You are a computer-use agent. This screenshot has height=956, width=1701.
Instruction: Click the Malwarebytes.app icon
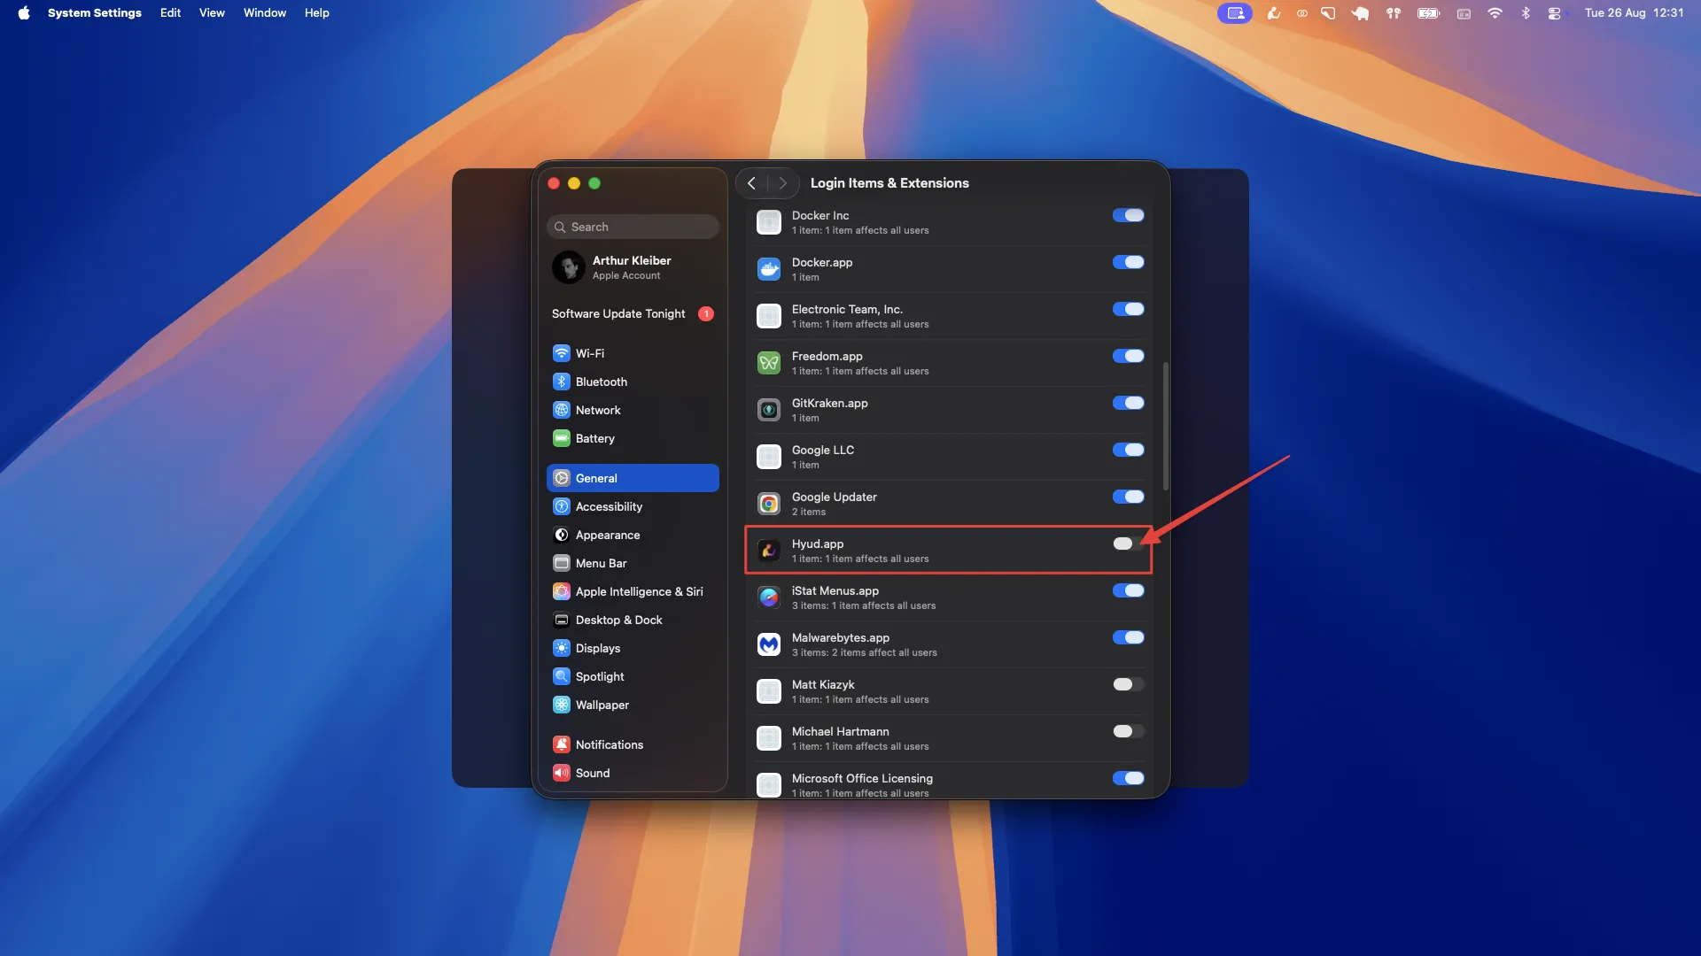[768, 644]
